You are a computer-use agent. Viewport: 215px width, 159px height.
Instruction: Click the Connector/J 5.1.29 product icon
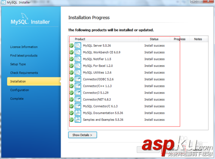click(78, 93)
